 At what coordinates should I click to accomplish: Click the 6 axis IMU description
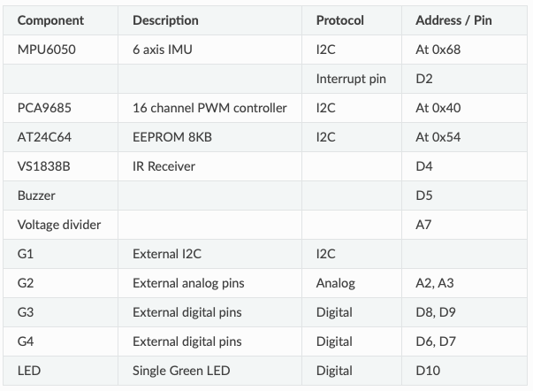[x=163, y=50]
